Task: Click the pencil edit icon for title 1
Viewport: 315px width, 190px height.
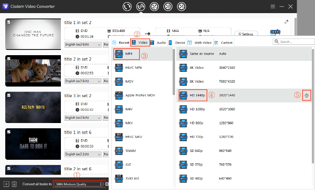Action: click(286, 22)
